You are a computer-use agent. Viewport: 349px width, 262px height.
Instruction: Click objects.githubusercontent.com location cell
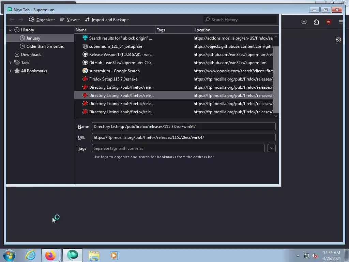pyautogui.click(x=233, y=46)
